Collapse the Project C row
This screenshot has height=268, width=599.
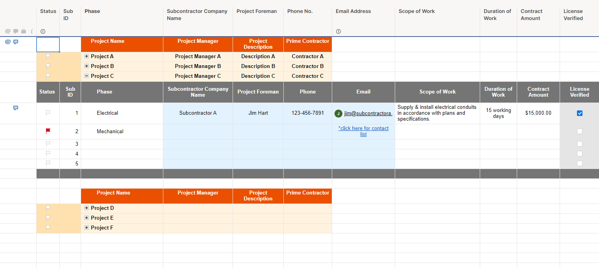[87, 76]
